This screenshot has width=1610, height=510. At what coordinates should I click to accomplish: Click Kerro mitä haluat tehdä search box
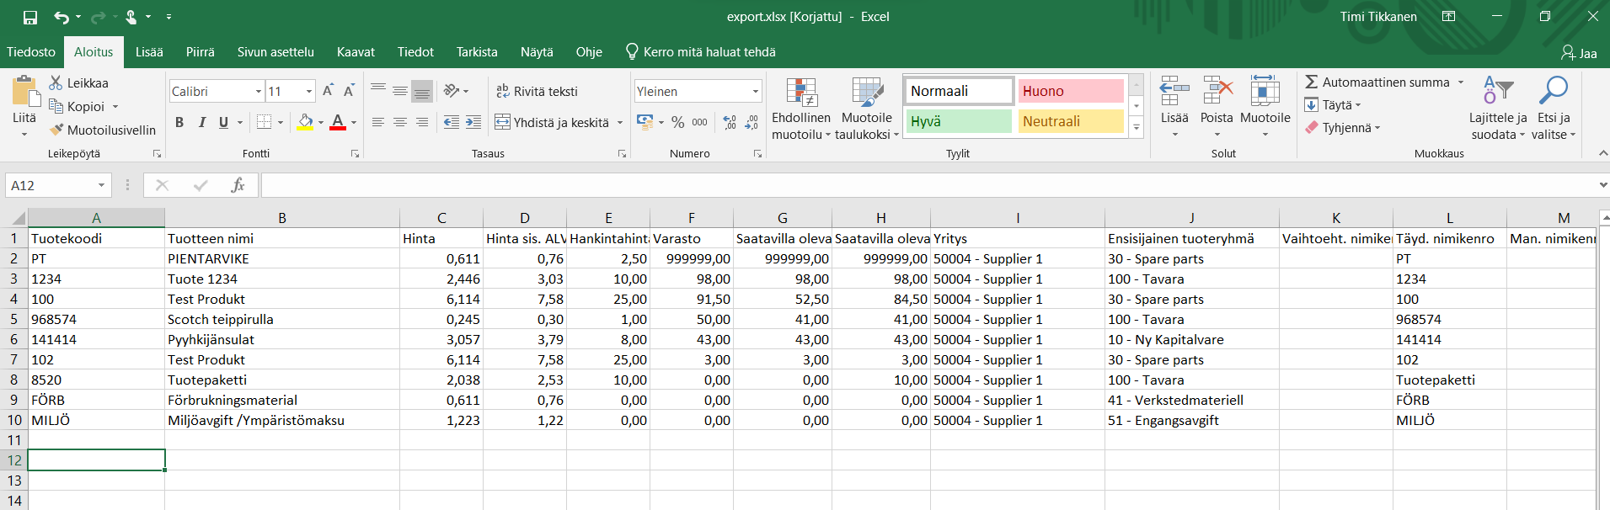(x=701, y=52)
